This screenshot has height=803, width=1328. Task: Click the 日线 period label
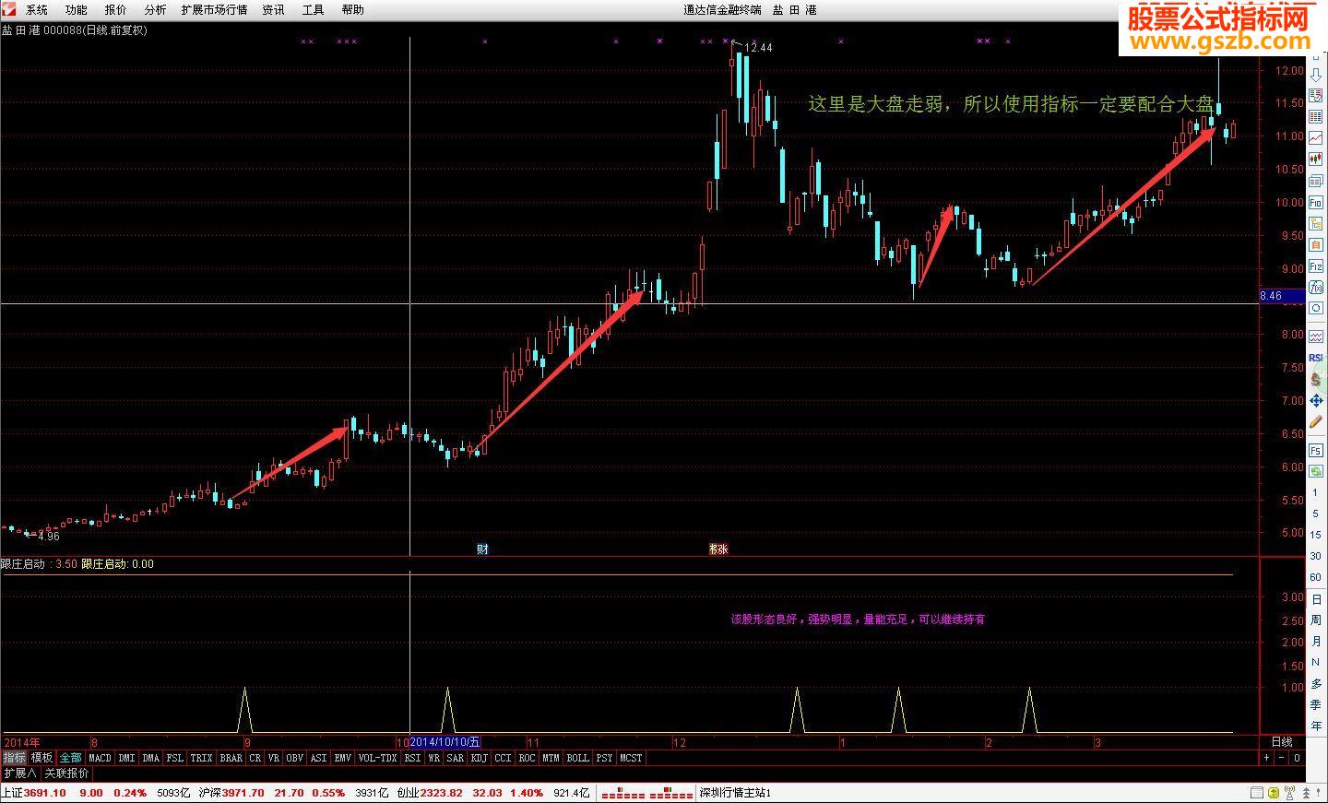point(1281,741)
